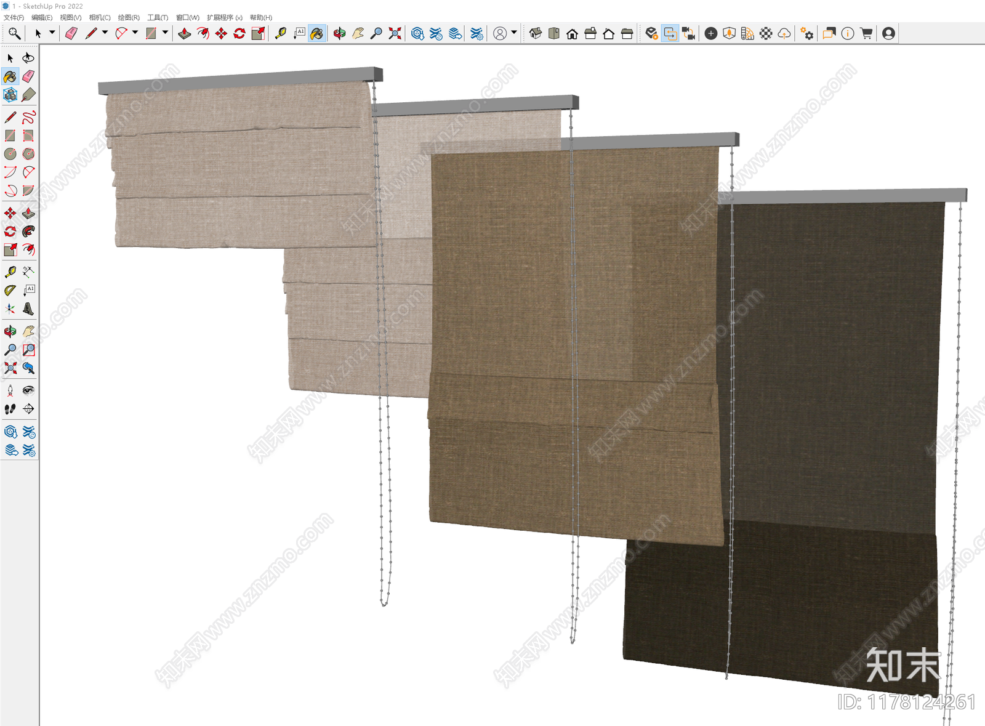Expand the Arc tool dropdown arrow

135,33
